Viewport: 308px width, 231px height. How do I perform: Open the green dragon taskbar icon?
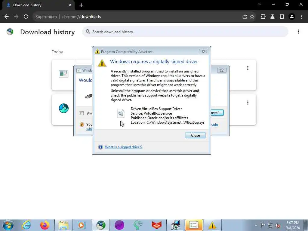(138, 225)
